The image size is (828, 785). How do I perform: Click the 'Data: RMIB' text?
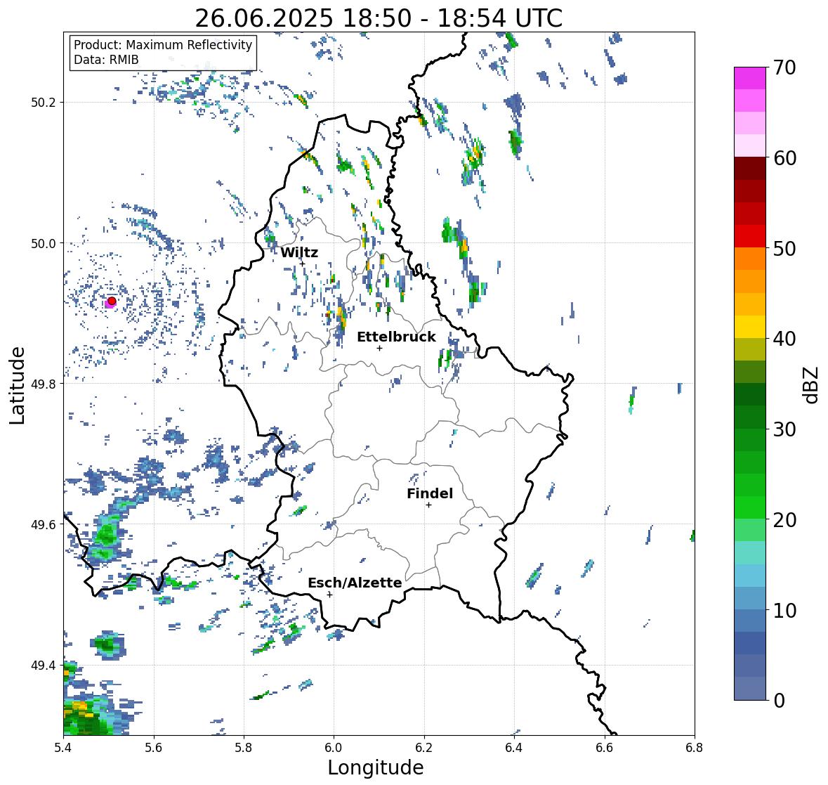pos(106,60)
